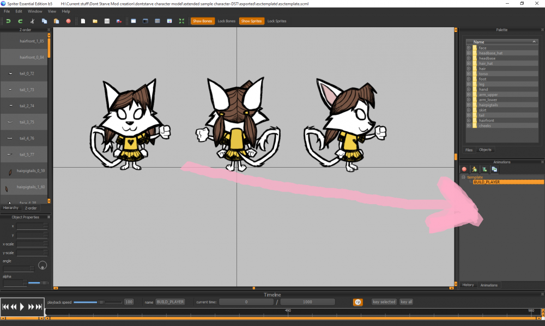Jump to the end of the animation

[x=39, y=307]
